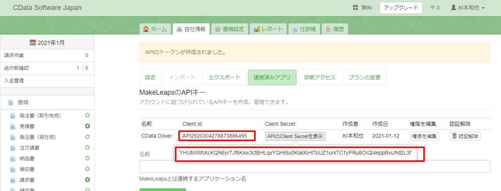
Task: Click the house icon on ホーム tab
Action: [x=146, y=29]
